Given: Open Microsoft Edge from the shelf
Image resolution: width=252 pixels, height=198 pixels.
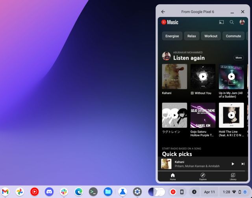Looking at the screenshot, I should (x=79, y=192).
